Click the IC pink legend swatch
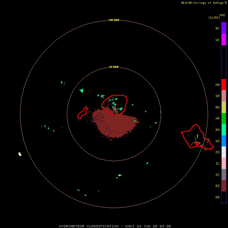Screen dimensions: 228x228 224,163
